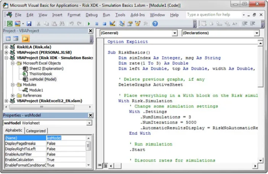Open the Tools menu

point(120,15)
